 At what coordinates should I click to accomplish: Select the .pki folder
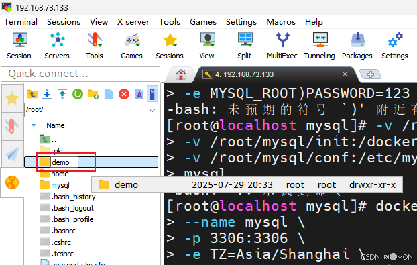click(x=52, y=151)
